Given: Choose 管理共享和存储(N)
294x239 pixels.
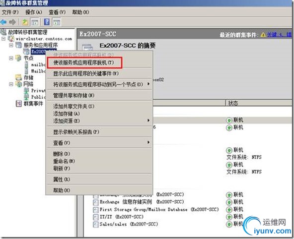Looking at the screenshot, I should tap(73, 95).
